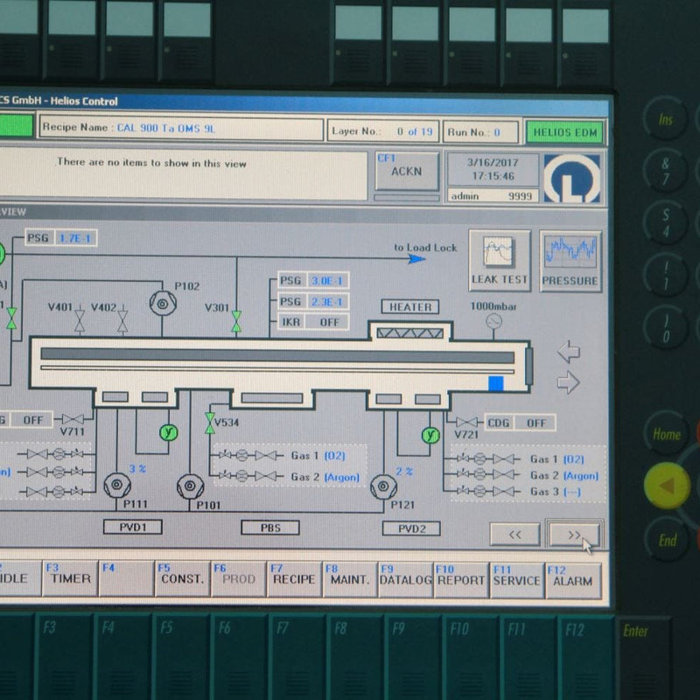Click the admin 9999 user field
This screenshot has height=700, width=700.
493,196
